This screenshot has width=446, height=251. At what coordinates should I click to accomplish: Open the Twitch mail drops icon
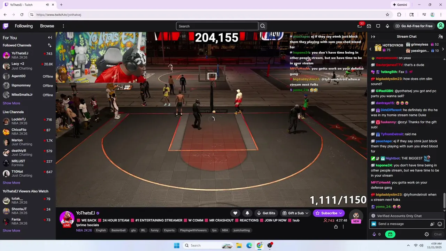(369, 26)
